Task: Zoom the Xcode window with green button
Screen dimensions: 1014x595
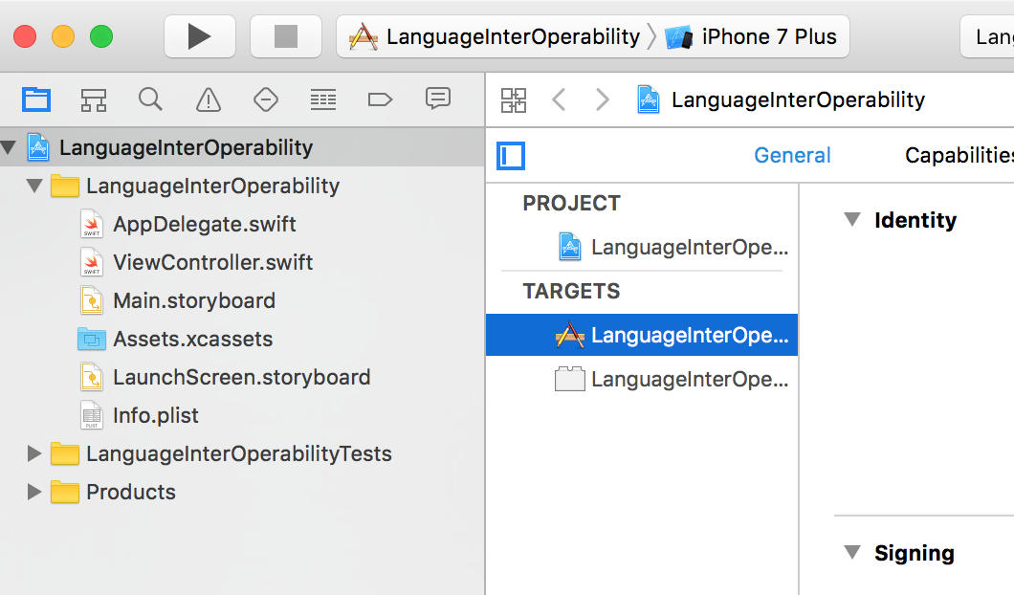Action: [101, 36]
